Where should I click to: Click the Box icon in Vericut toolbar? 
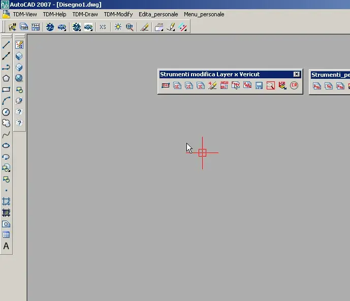coord(166,85)
